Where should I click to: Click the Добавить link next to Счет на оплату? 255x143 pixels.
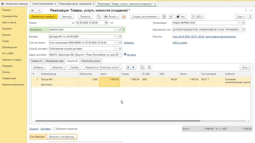coord(129,43)
